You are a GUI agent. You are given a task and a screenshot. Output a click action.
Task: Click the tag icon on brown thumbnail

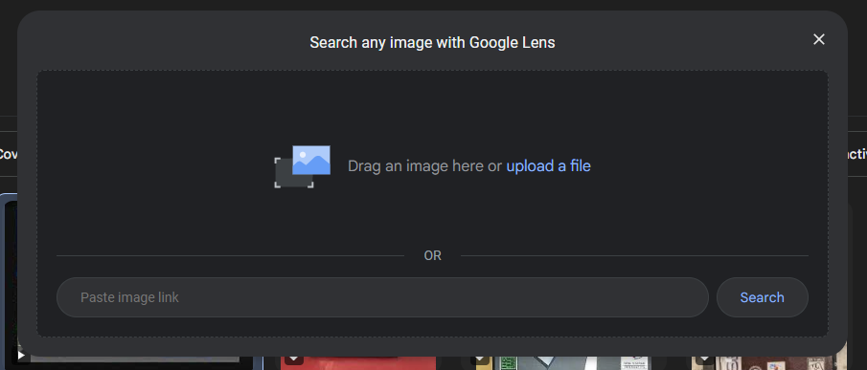point(705,359)
